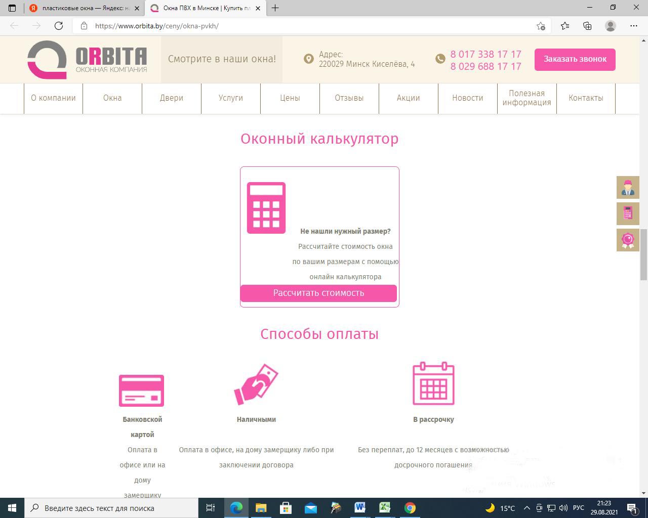Click the installment calendar icon
The width and height of the screenshot is (648, 518).
coord(433,383)
